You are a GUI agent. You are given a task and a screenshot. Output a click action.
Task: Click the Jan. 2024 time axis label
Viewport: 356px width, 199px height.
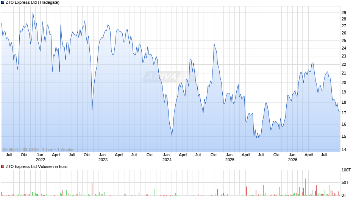pyautogui.click(x=167, y=157)
